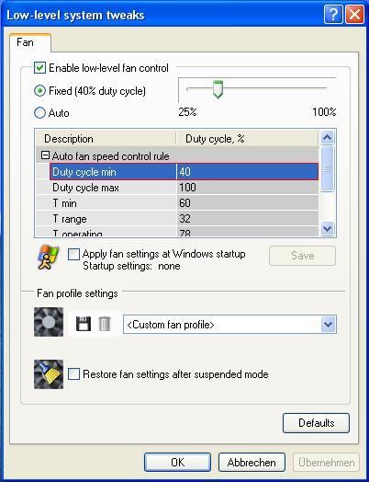Click the list scroll down arrow
Viewport: 369px width, 482px height.
[328, 228]
